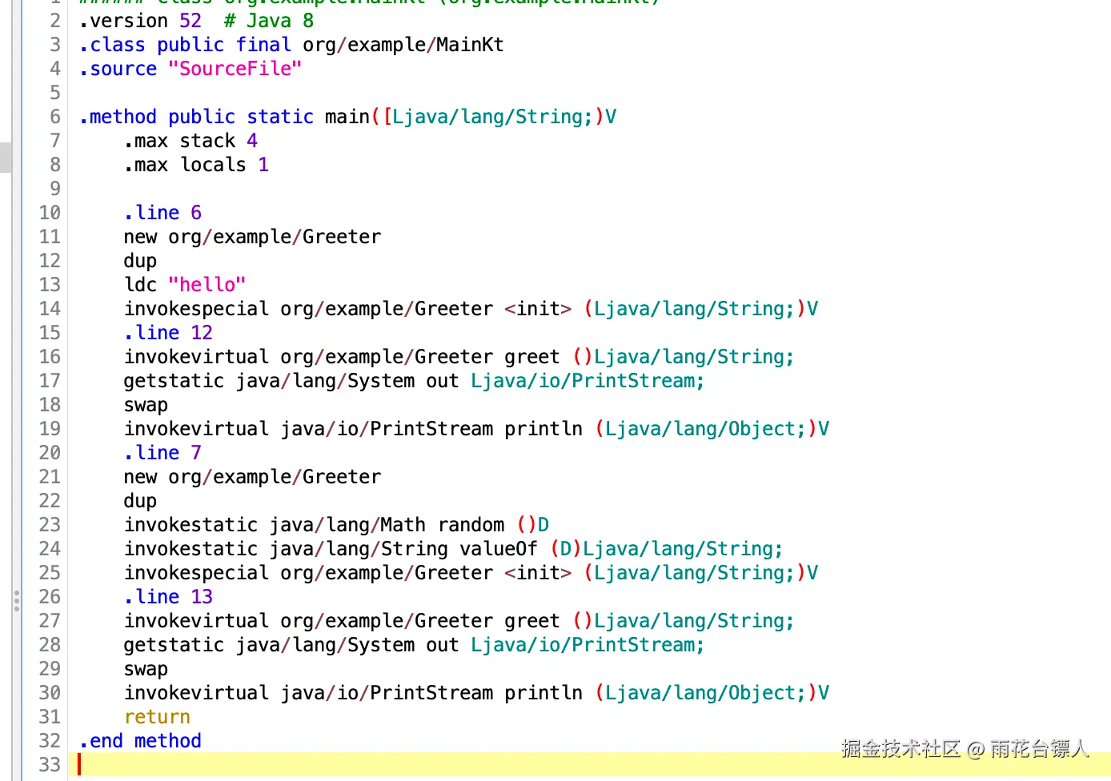
Task: Click "org/example/MainKt" class name on line 3
Action: (x=403, y=45)
